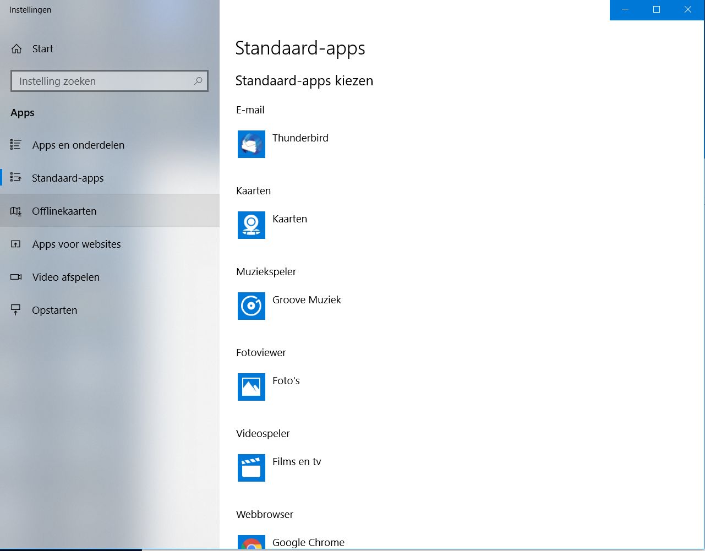Click the Groove Muziek app icon

[x=252, y=306]
